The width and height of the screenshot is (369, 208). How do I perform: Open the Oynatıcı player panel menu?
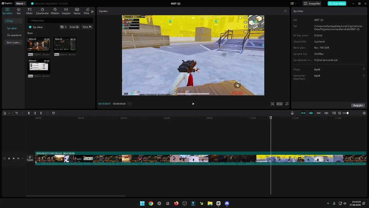tap(285, 11)
